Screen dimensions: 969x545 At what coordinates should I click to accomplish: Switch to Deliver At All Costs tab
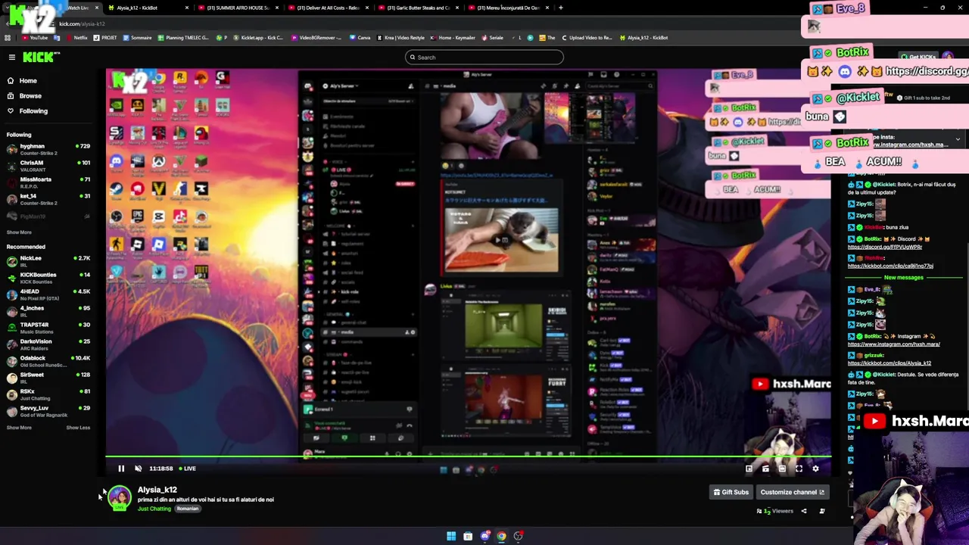point(327,8)
